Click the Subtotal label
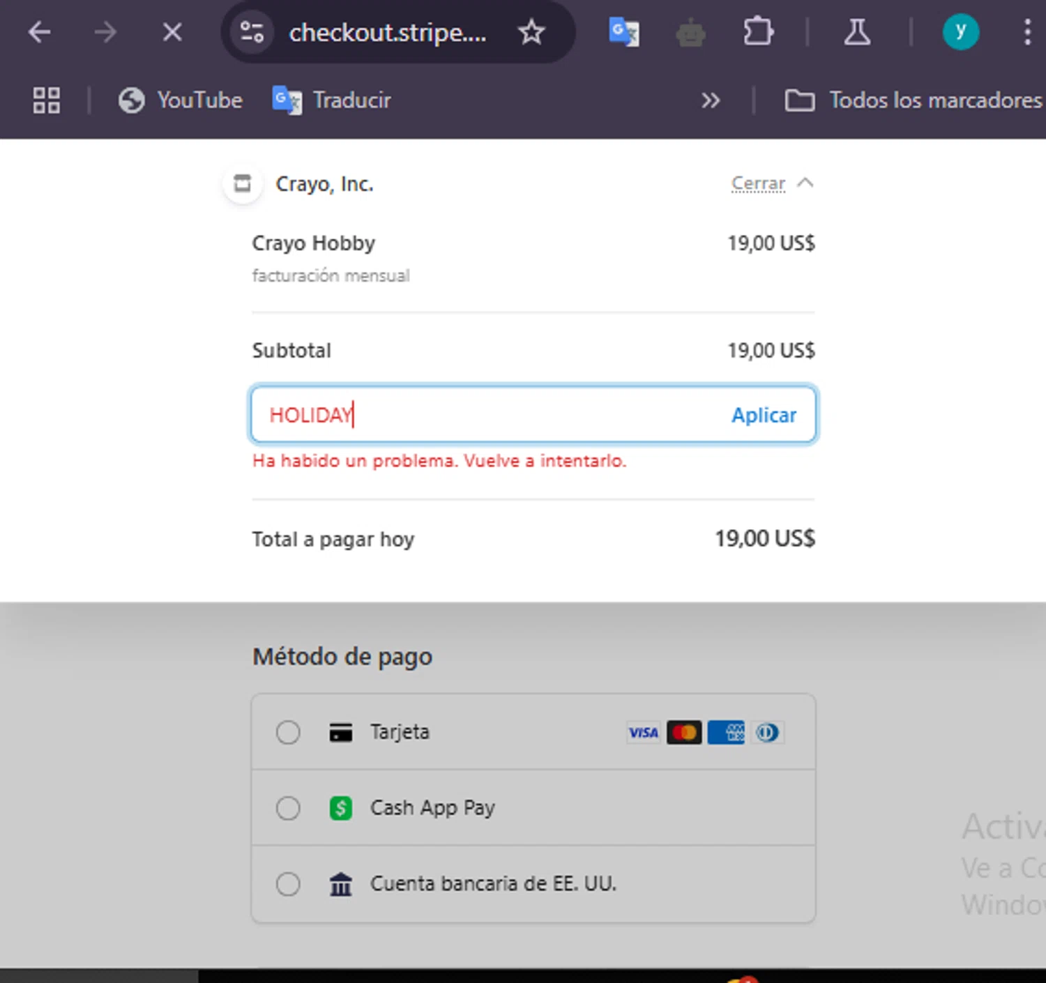 coord(291,350)
